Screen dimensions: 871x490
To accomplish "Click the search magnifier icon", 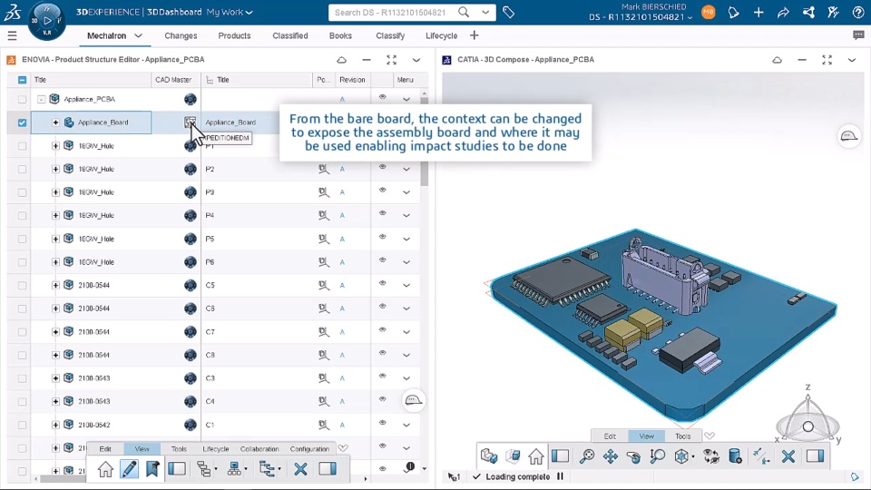I will coord(464,12).
